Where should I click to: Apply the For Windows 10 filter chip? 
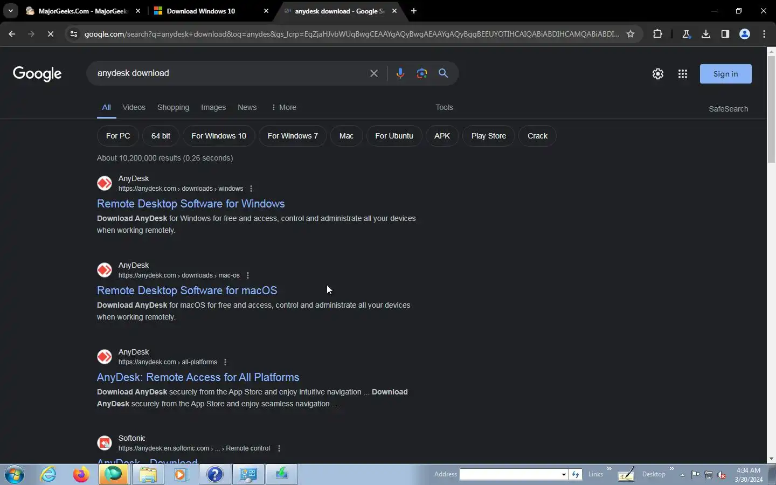coord(219,136)
